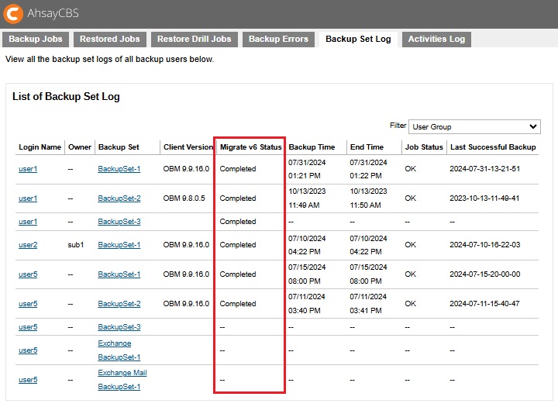Switch to the Restored Jobs tab
The image size is (558, 407).
[109, 39]
